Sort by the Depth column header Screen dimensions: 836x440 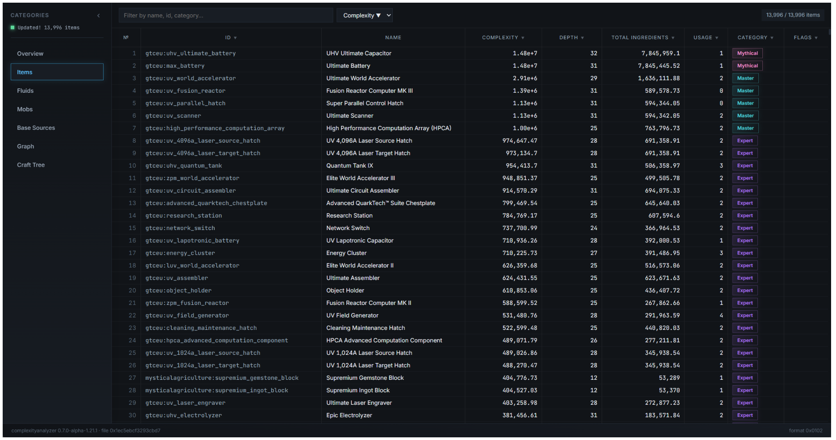point(571,38)
